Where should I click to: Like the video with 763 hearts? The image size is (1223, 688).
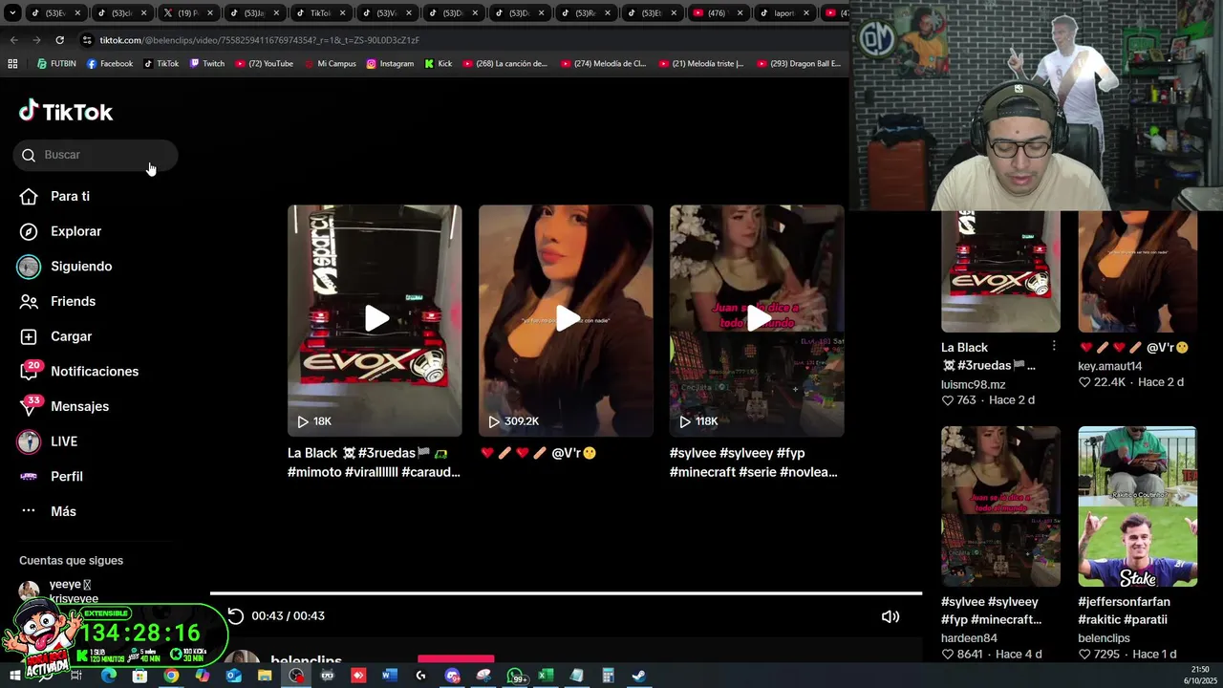(x=947, y=400)
